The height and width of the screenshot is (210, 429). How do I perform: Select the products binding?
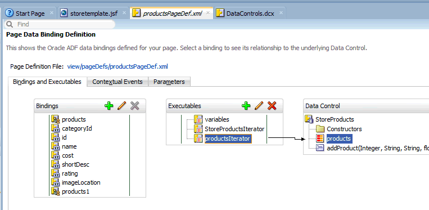tap(74, 119)
